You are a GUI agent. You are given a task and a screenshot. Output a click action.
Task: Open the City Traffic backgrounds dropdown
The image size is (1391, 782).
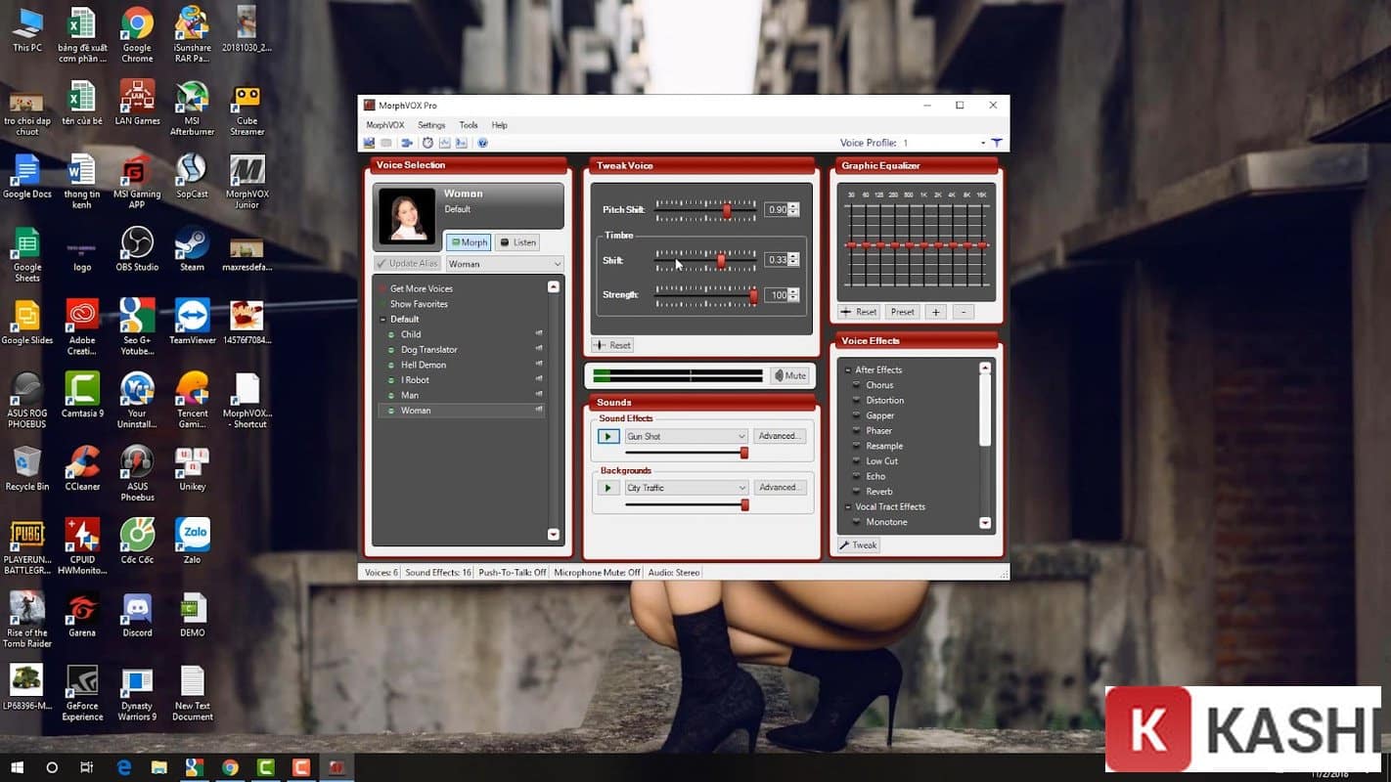click(686, 487)
